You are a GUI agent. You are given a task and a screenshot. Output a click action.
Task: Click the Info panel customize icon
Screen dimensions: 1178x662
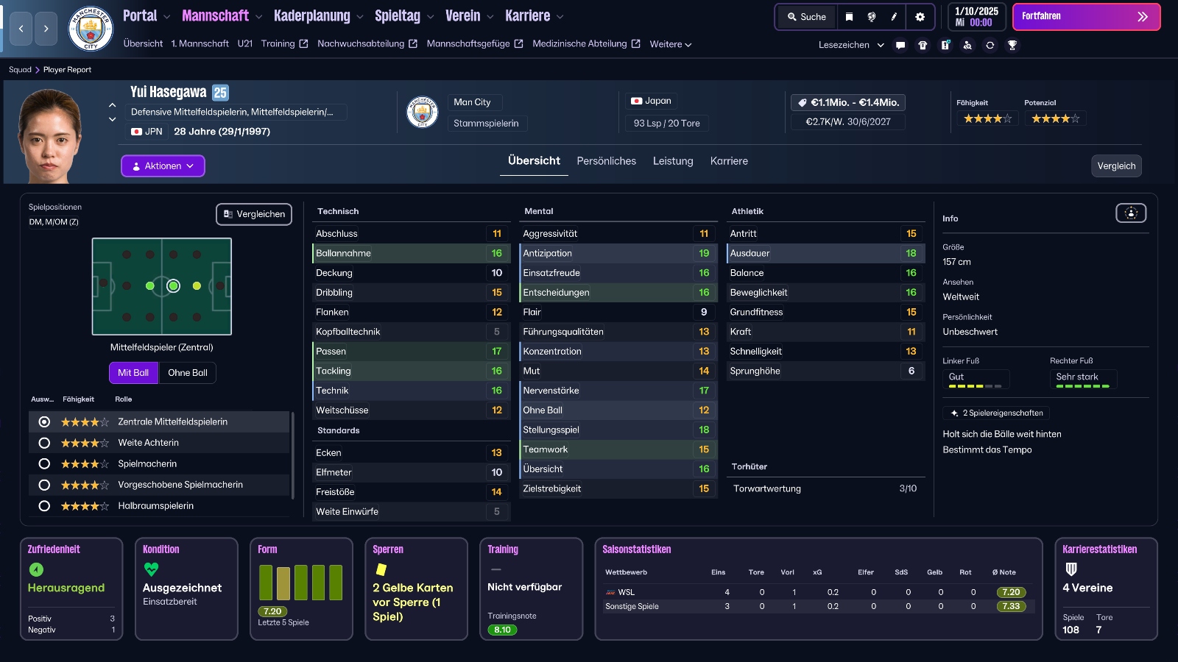1131,213
